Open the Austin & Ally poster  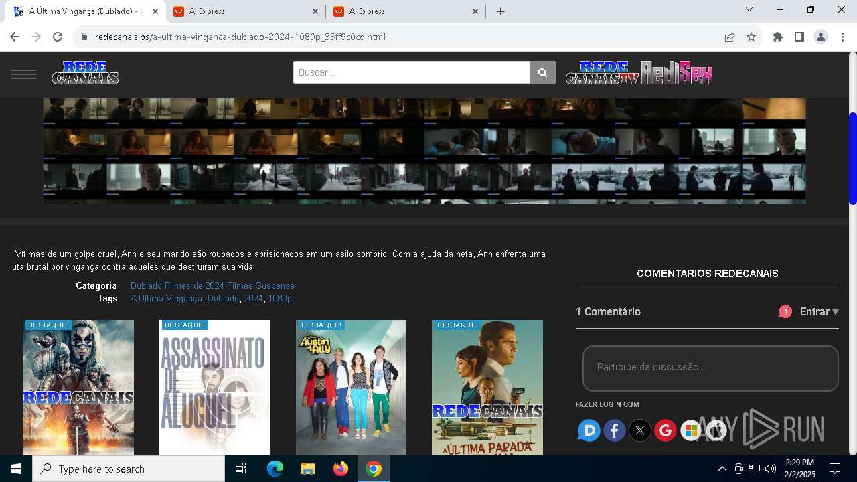point(351,388)
